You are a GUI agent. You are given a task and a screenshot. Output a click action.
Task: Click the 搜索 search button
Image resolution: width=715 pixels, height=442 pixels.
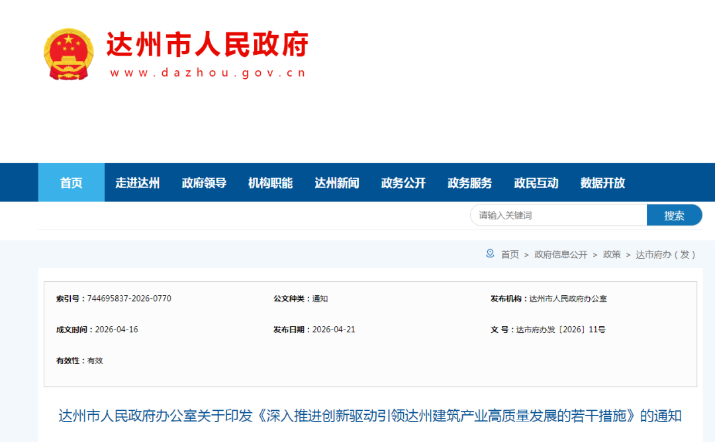(x=675, y=214)
